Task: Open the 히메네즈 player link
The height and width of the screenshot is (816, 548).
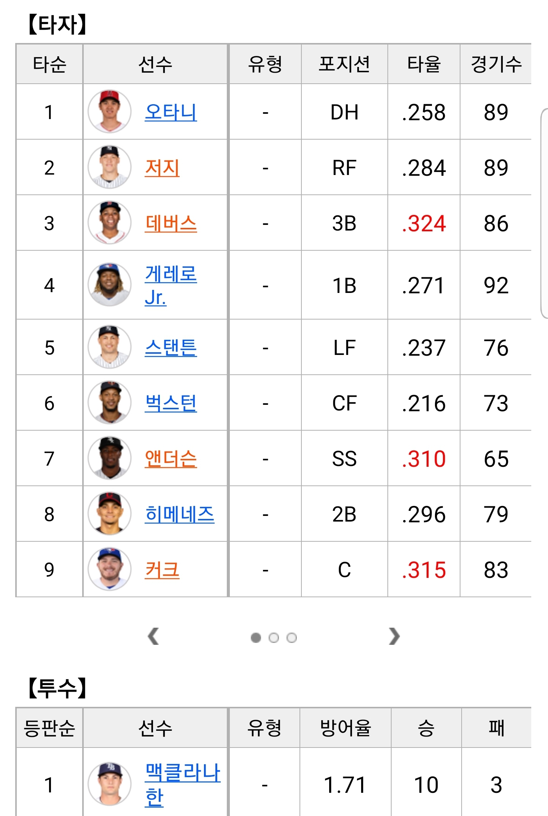Action: click(x=180, y=514)
